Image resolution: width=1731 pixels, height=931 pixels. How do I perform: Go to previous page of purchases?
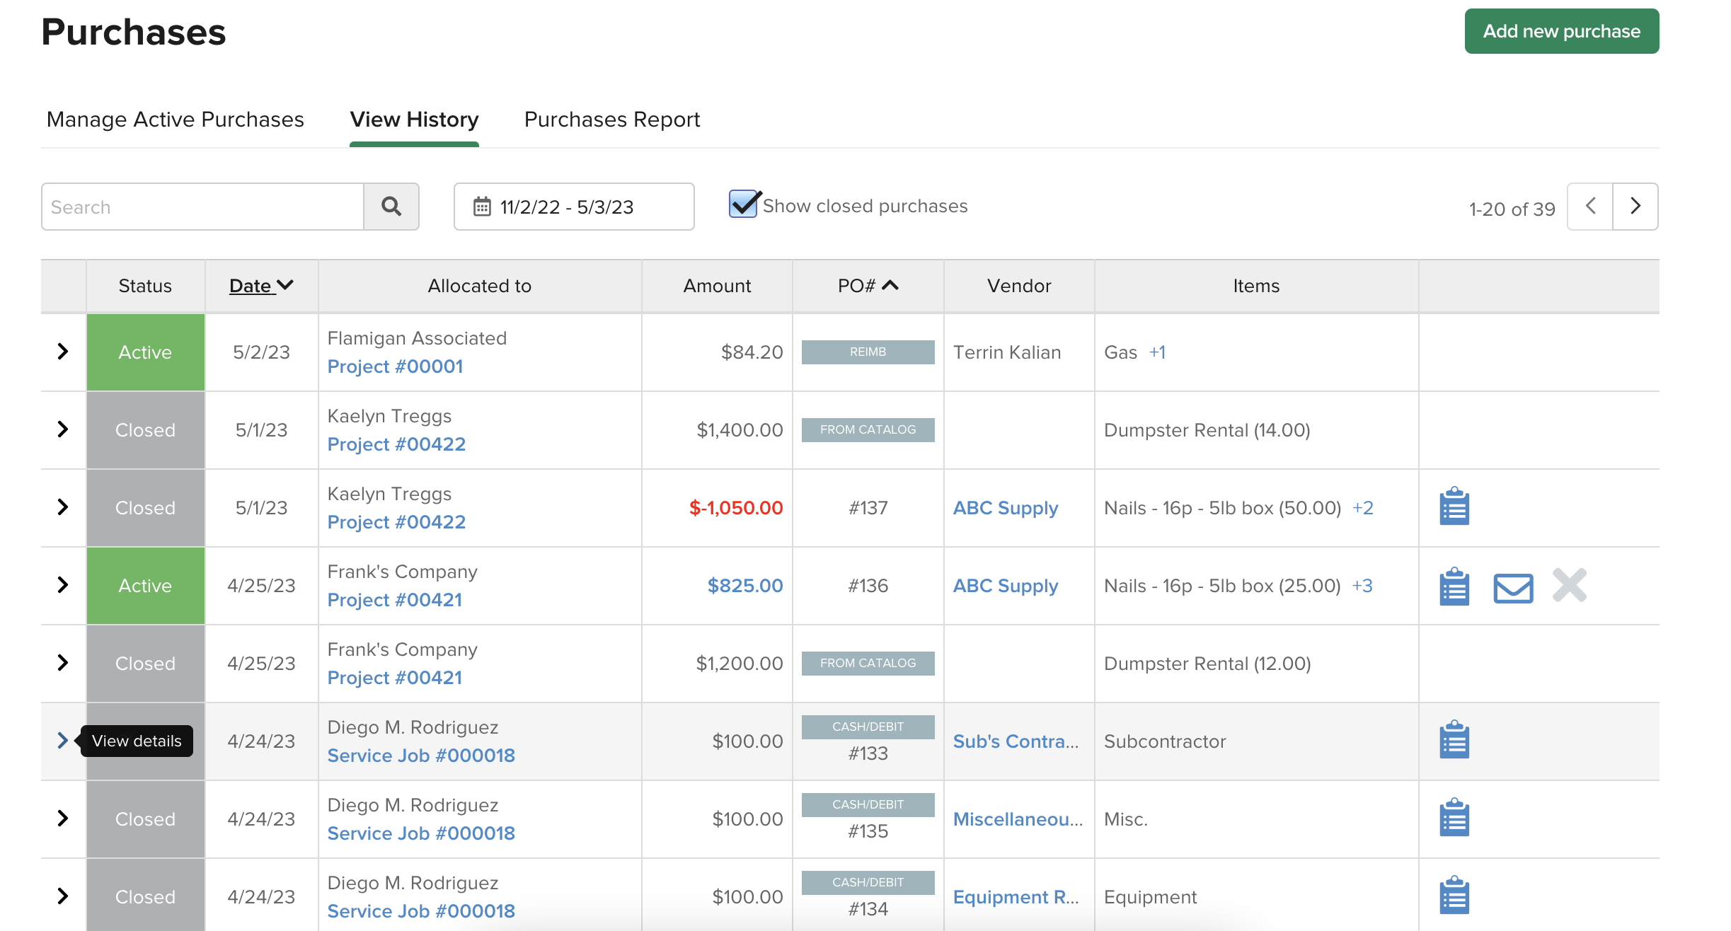(x=1590, y=207)
